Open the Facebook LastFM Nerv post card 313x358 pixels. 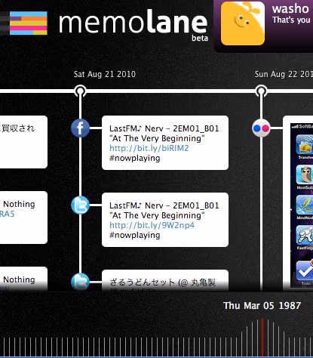165,143
